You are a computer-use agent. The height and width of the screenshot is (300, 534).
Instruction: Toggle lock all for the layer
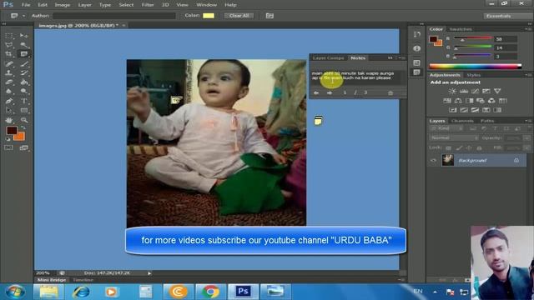[x=479, y=148]
